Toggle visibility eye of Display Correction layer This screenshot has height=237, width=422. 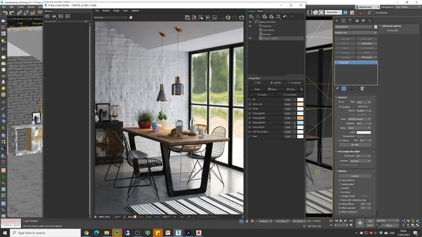click(x=251, y=22)
